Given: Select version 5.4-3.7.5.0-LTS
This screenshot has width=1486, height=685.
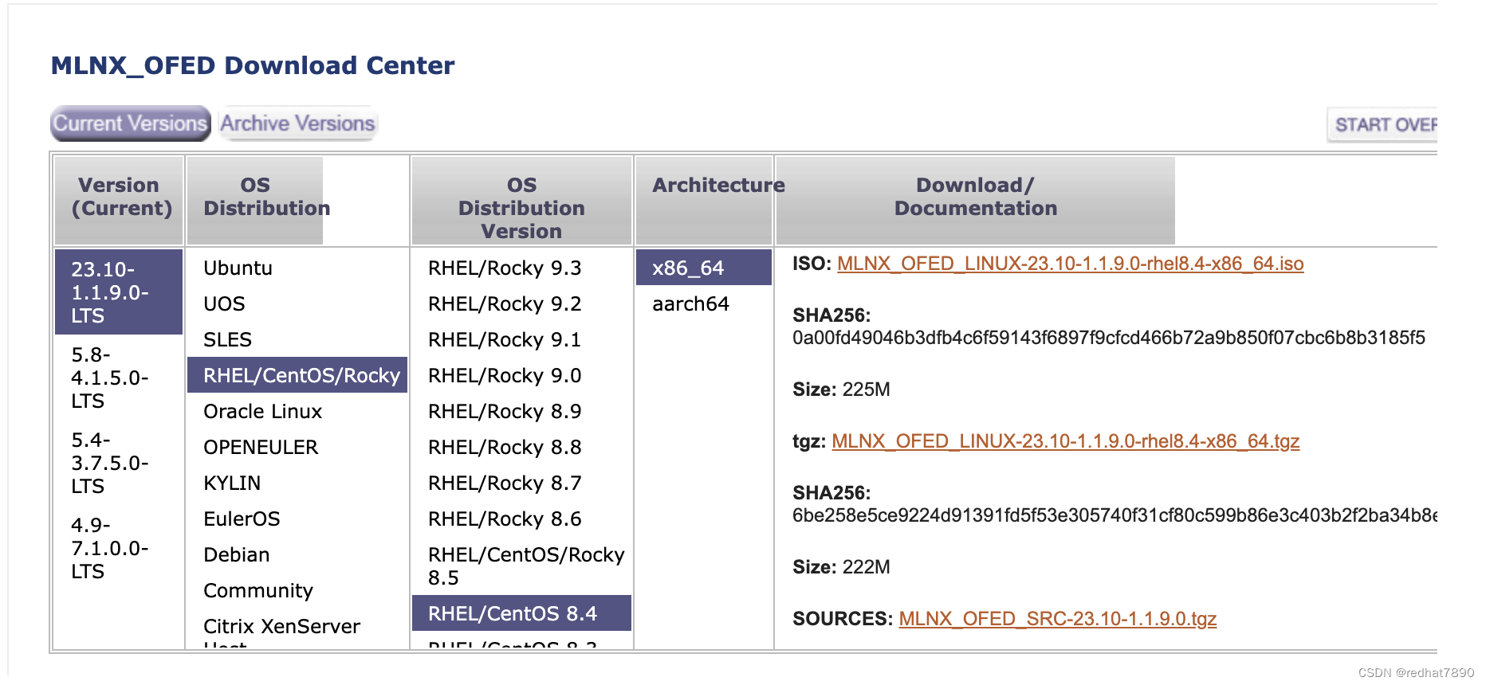Looking at the screenshot, I should click(119, 463).
